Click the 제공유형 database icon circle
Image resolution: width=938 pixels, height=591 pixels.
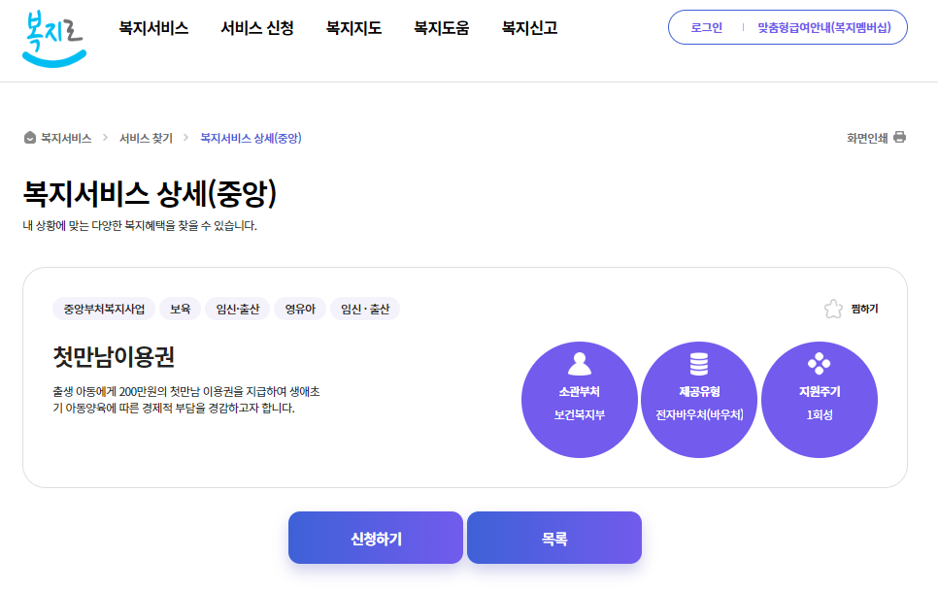(x=699, y=399)
